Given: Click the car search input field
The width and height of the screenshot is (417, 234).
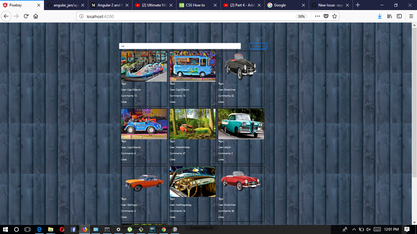Looking at the screenshot, I should click(x=179, y=46).
